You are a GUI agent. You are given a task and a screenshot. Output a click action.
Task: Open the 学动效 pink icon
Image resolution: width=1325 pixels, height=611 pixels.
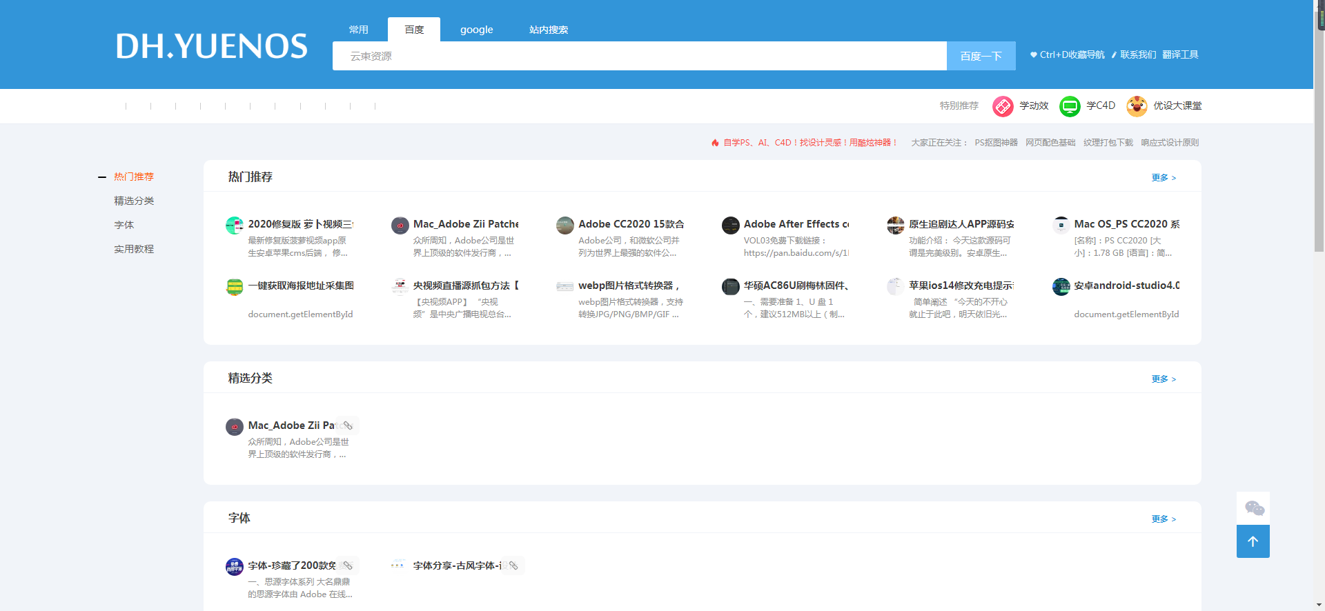coord(1003,106)
